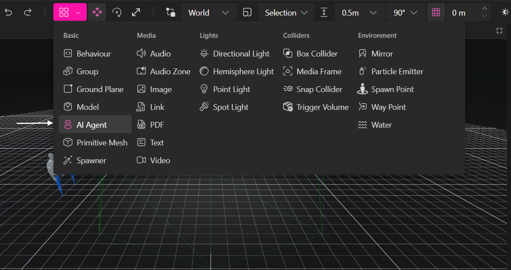Image resolution: width=511 pixels, height=270 pixels.
Task: Open the Selection pivot dropdown
Action: 286,12
